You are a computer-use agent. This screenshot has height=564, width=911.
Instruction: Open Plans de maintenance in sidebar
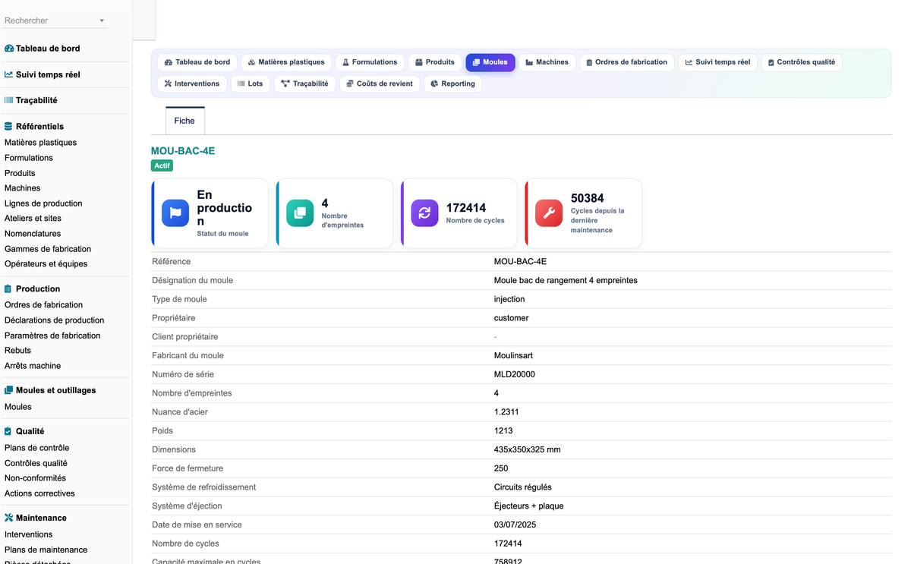click(x=46, y=550)
